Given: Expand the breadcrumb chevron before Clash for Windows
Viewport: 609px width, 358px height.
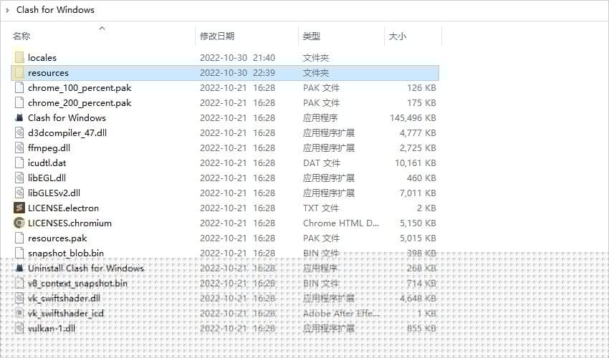Looking at the screenshot, I should pos(7,10).
